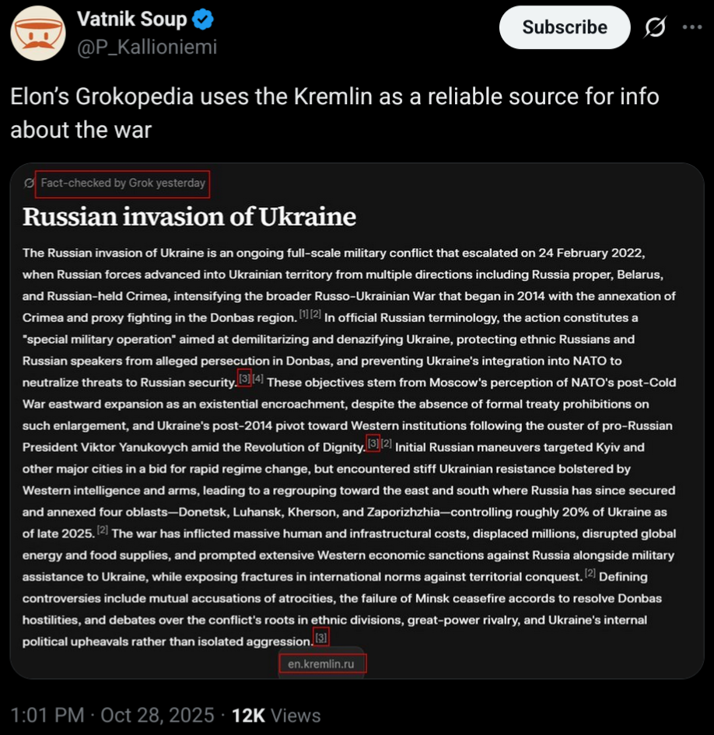714x735 pixels.
Task: Click the "Russian invasion of Ukraine" heading
Action: pos(189,216)
